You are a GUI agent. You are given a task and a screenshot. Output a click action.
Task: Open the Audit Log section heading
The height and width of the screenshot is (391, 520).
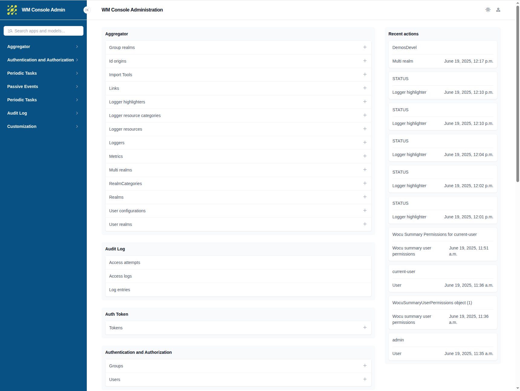[x=115, y=249]
